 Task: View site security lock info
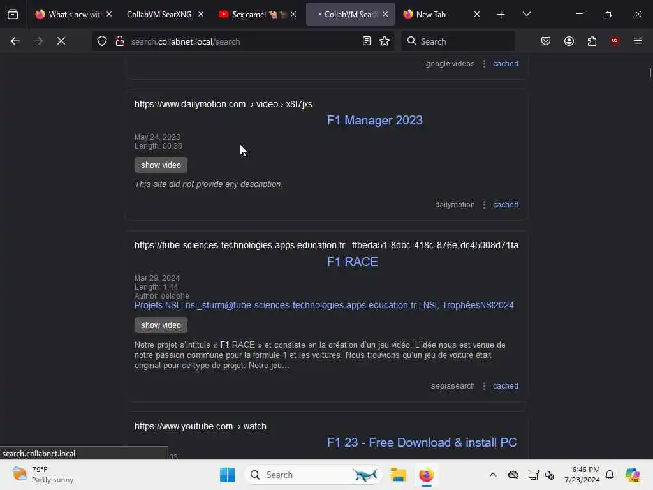pos(120,41)
